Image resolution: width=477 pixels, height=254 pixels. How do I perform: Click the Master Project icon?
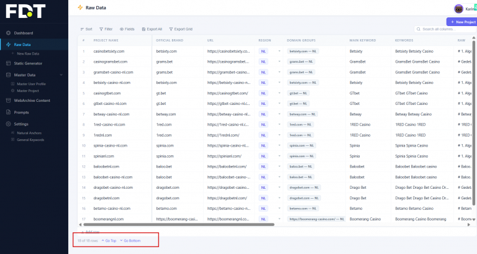(x=13, y=91)
